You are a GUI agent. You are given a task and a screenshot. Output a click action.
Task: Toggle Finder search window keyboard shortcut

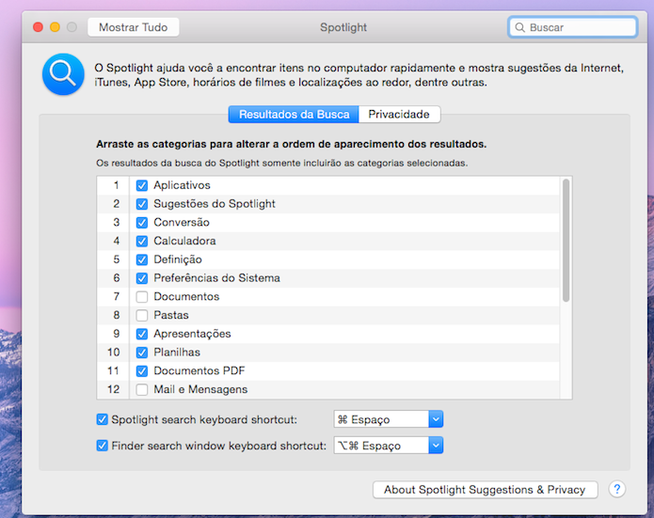(x=102, y=446)
